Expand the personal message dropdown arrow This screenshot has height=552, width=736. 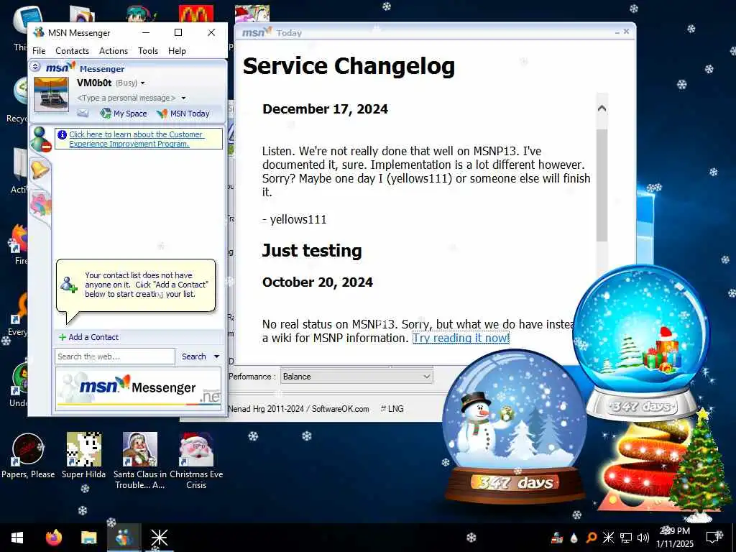click(183, 98)
